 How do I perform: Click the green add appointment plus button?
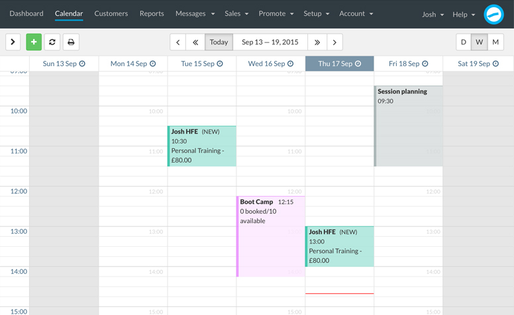point(34,42)
